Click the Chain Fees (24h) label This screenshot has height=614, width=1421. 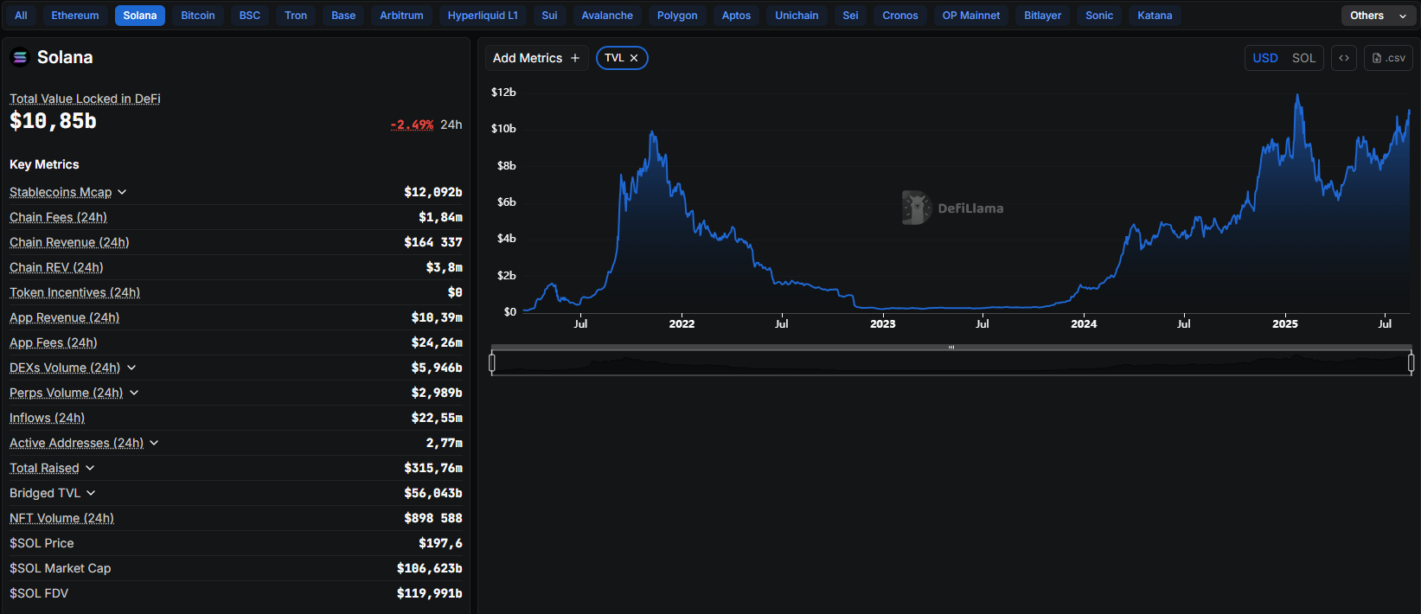click(x=58, y=217)
